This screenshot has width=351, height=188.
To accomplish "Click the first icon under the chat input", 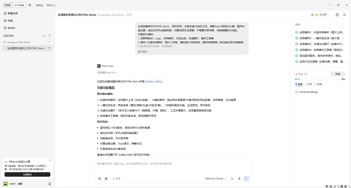I will (x=100, y=179).
